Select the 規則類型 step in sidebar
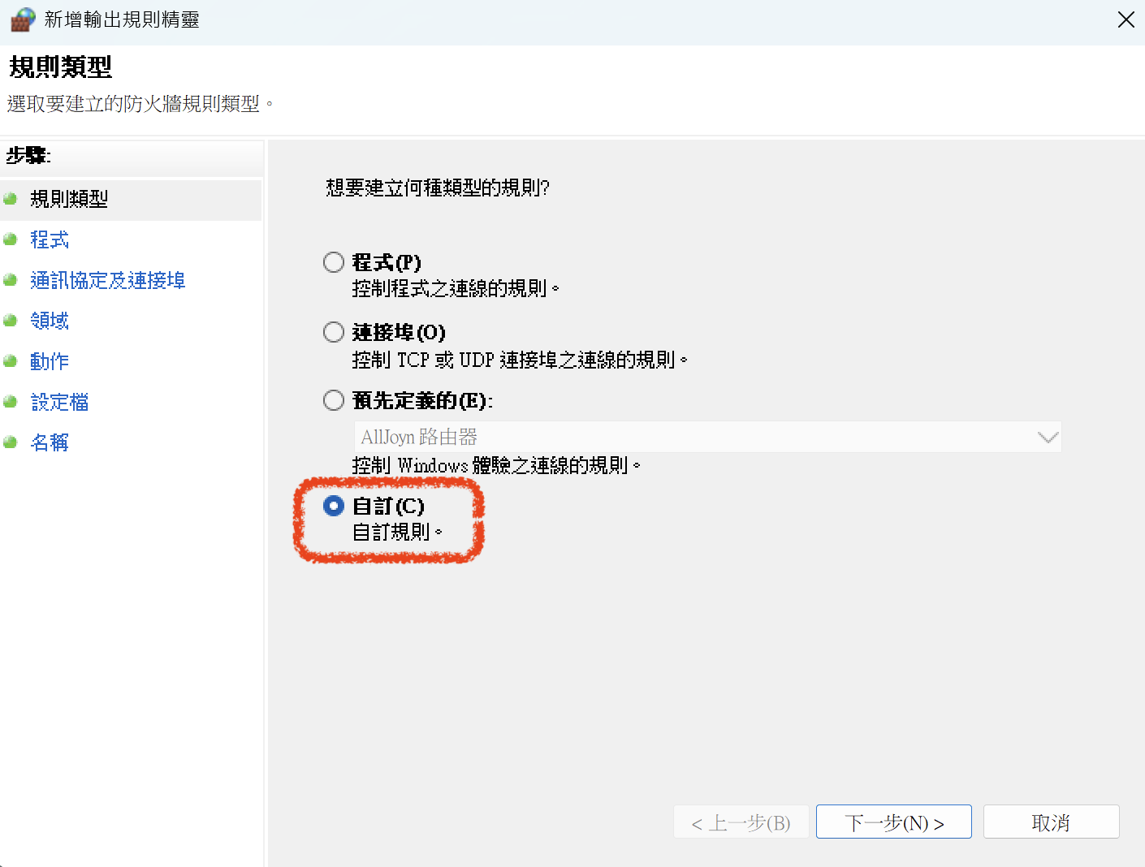 click(x=69, y=199)
